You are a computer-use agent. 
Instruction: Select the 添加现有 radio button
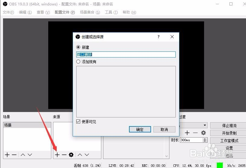click(x=78, y=62)
